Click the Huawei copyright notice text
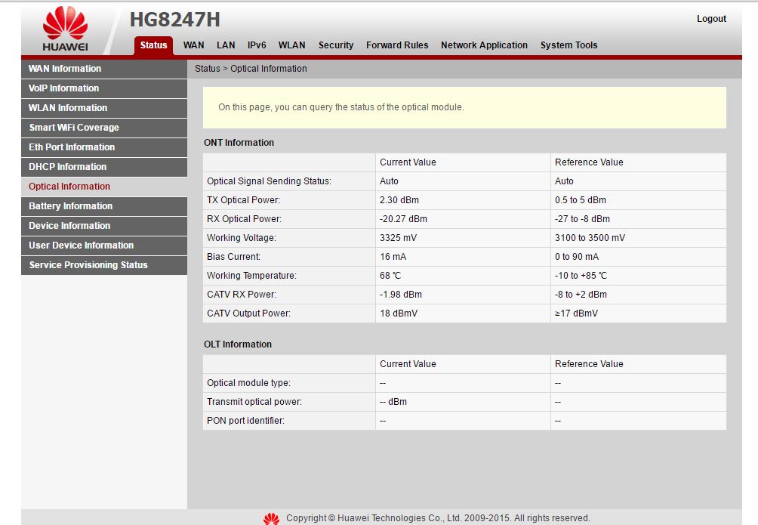 pyautogui.click(x=438, y=518)
